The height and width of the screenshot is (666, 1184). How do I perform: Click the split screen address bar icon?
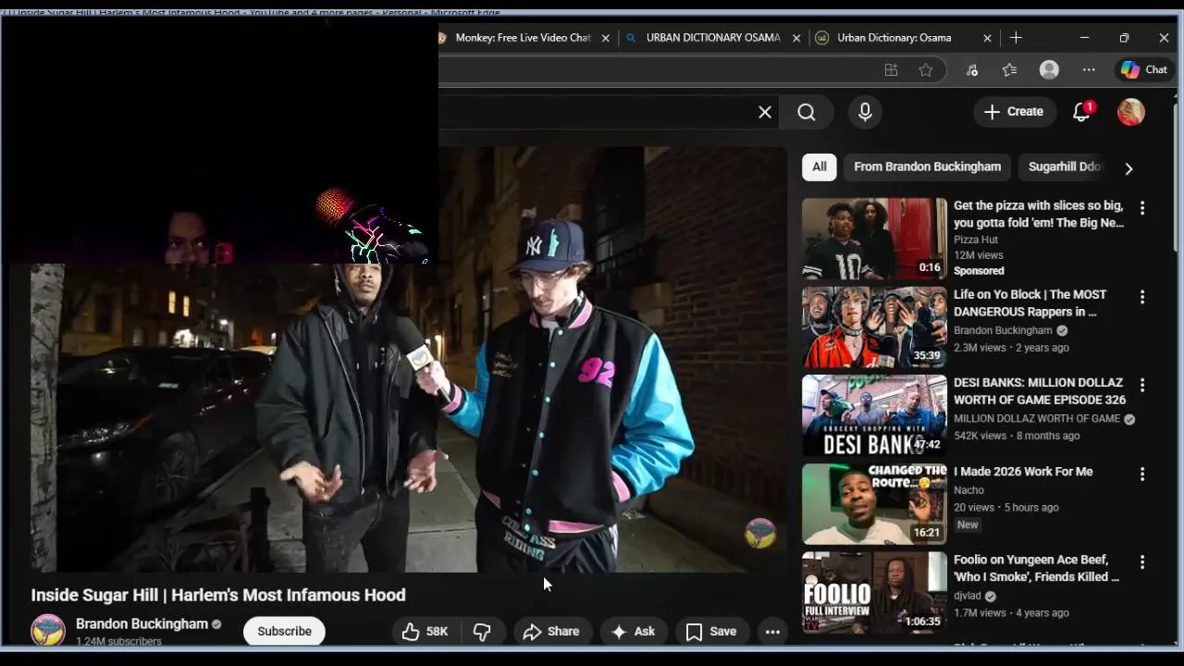point(891,69)
